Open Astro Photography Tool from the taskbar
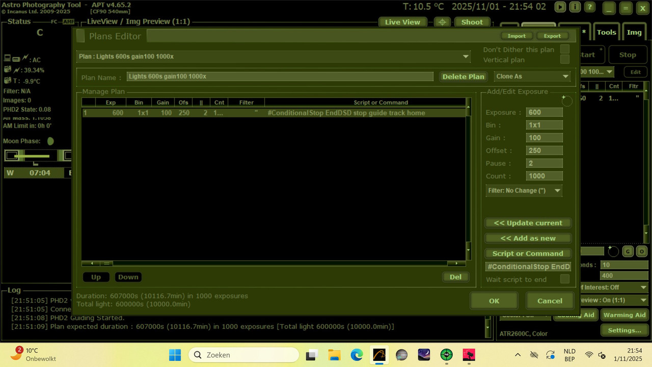Screen dimensions: 652x367 pyautogui.click(x=379, y=355)
